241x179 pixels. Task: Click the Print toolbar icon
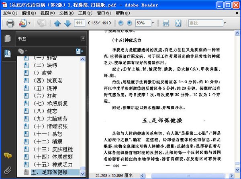10,23
